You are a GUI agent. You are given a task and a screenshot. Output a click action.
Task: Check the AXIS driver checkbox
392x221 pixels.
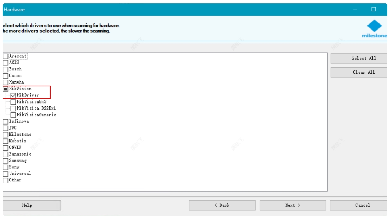click(5, 63)
